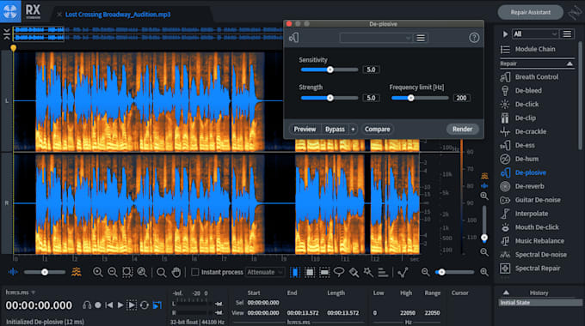This screenshot has width=585, height=326.
Task: Click the plus button next to Bypass
Action: (x=353, y=130)
